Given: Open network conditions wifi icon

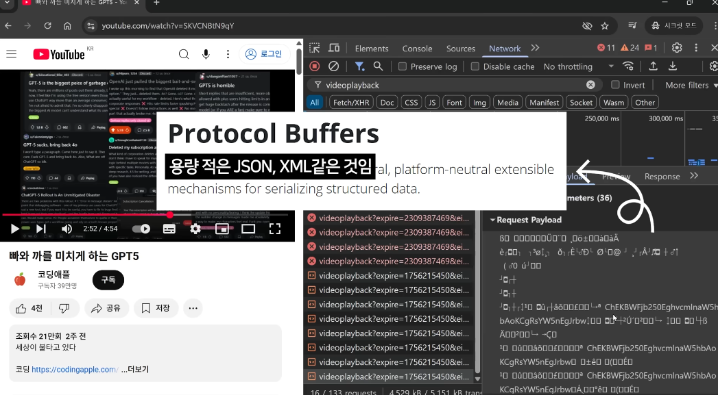Looking at the screenshot, I should click(x=628, y=66).
